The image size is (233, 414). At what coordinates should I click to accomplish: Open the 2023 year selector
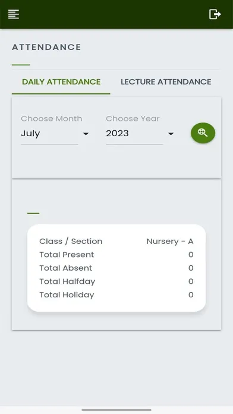pyautogui.click(x=140, y=133)
